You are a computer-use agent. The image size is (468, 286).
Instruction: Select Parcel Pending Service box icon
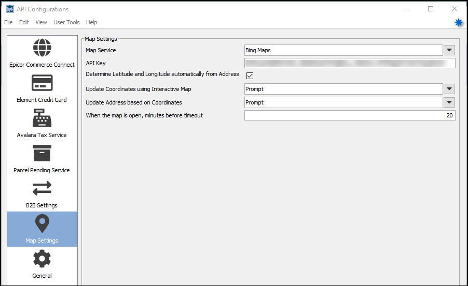[42, 153]
